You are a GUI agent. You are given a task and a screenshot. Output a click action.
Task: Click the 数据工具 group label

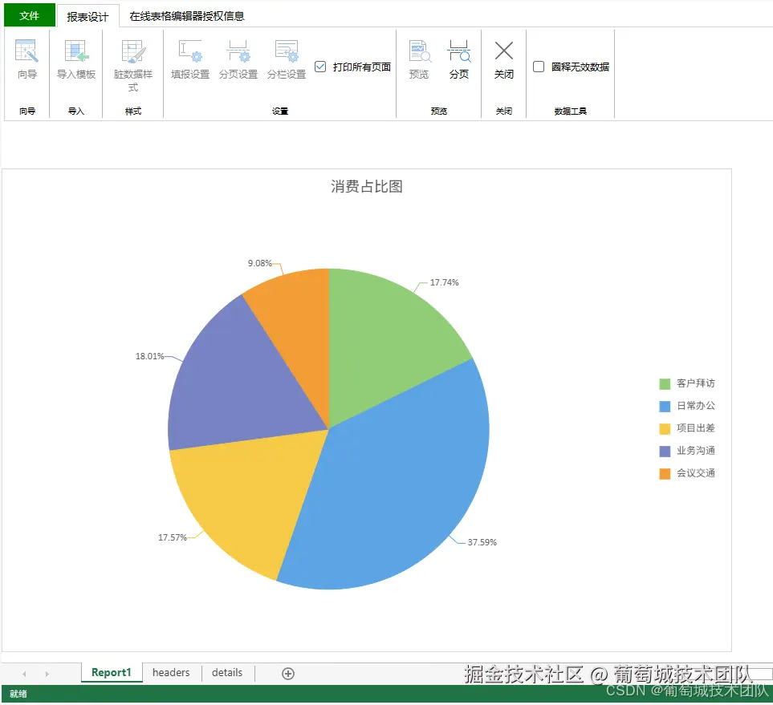click(571, 111)
